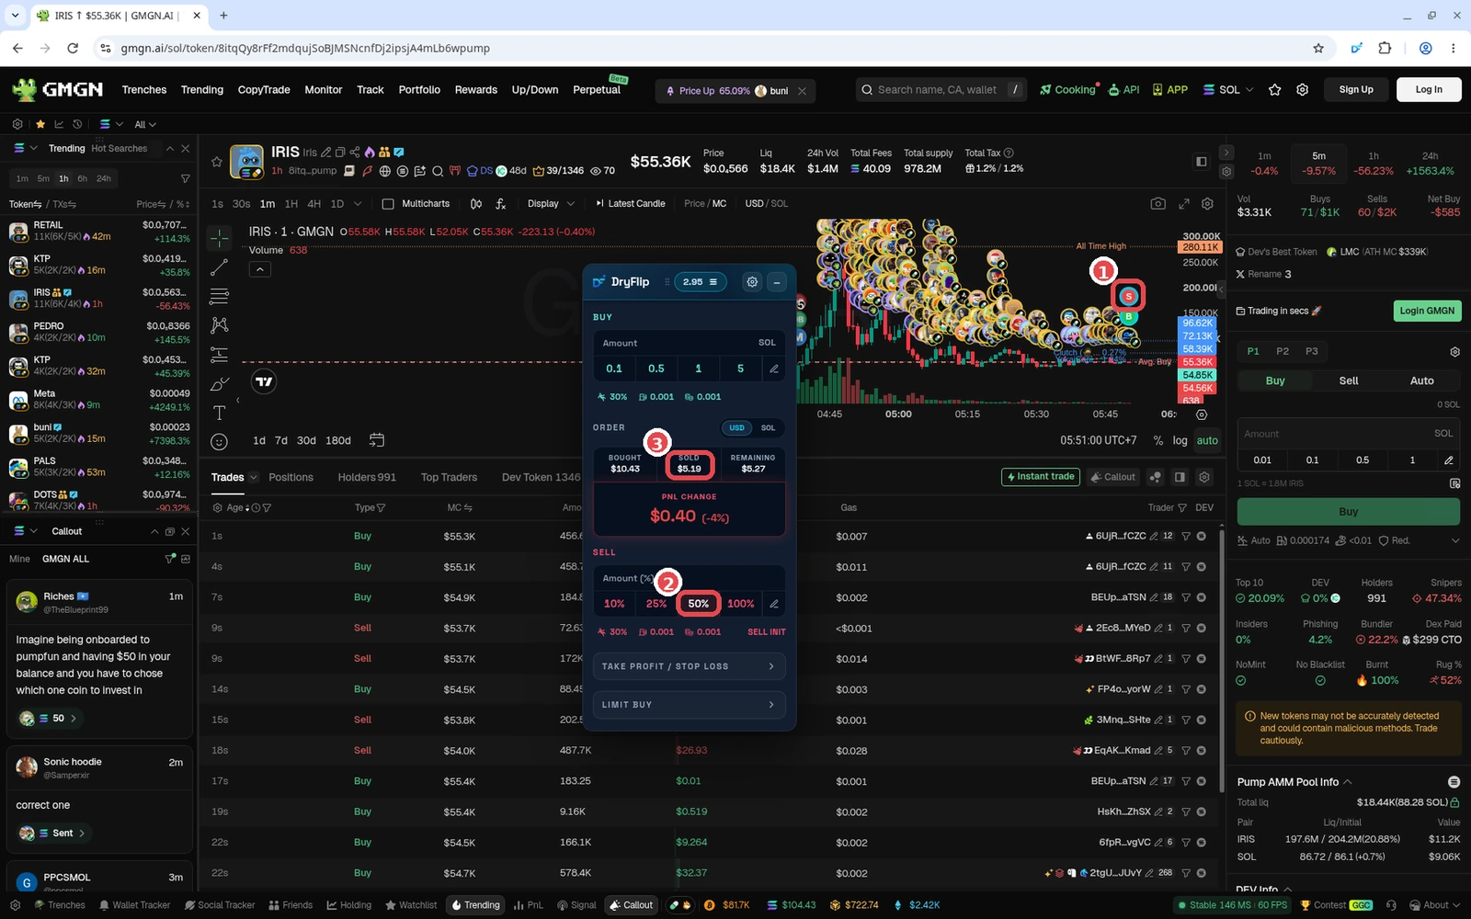Viewport: 1471px width, 919px height.
Task: Switch order display to SOL
Action: point(768,427)
